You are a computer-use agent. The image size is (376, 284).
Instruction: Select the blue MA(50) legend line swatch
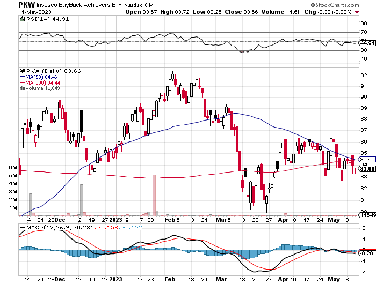[23, 77]
